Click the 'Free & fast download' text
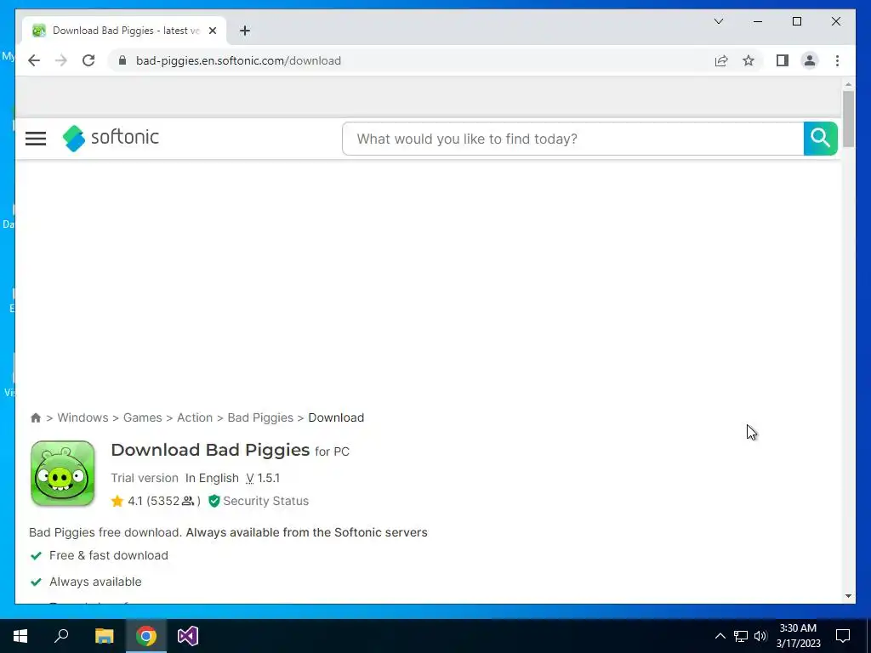This screenshot has width=871, height=653. coord(109,555)
